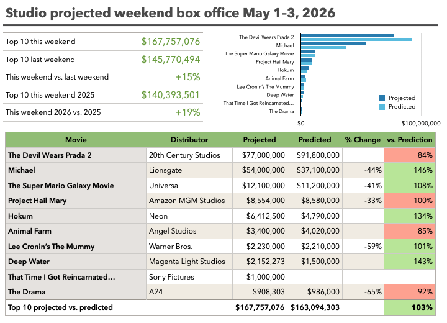Select the Deep Water table cell

76,262
